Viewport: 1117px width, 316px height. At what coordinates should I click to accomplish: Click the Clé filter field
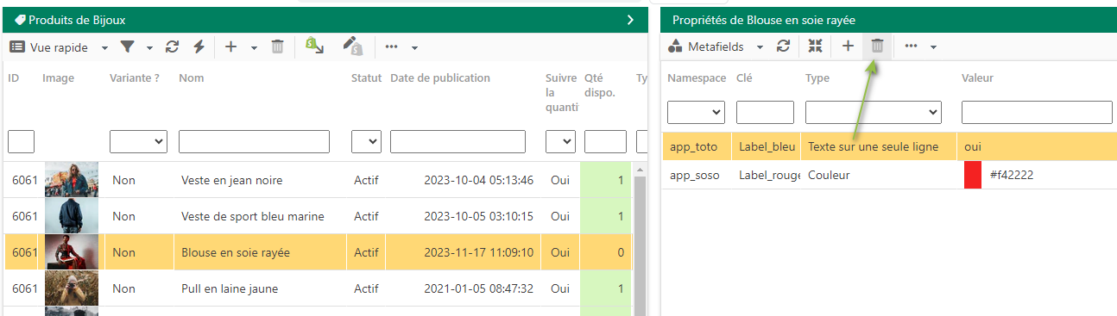(x=765, y=112)
